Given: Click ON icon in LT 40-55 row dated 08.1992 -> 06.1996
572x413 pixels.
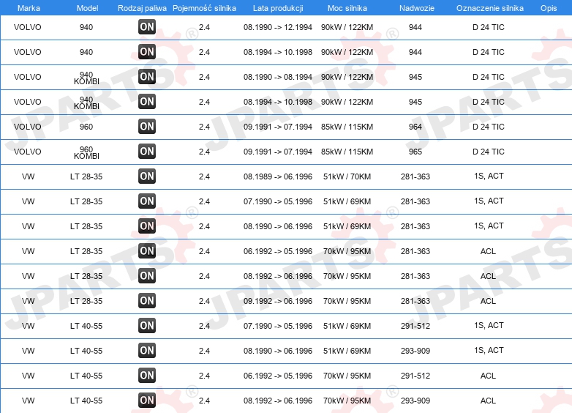Looking at the screenshot, I should click(x=147, y=400).
